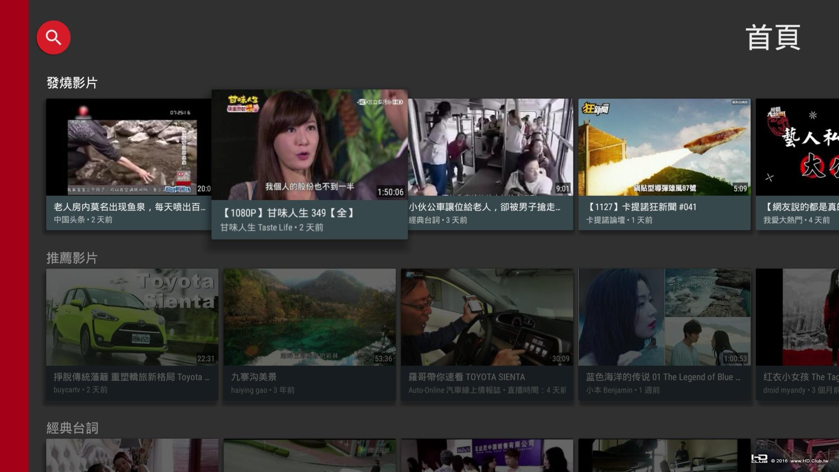Open the red search icon

click(53, 38)
